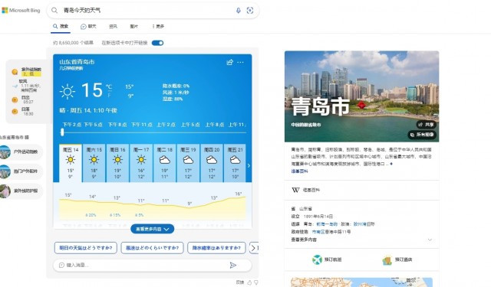The image size is (491, 287).
Task: Open weather card three-dots menu
Action: 240,62
